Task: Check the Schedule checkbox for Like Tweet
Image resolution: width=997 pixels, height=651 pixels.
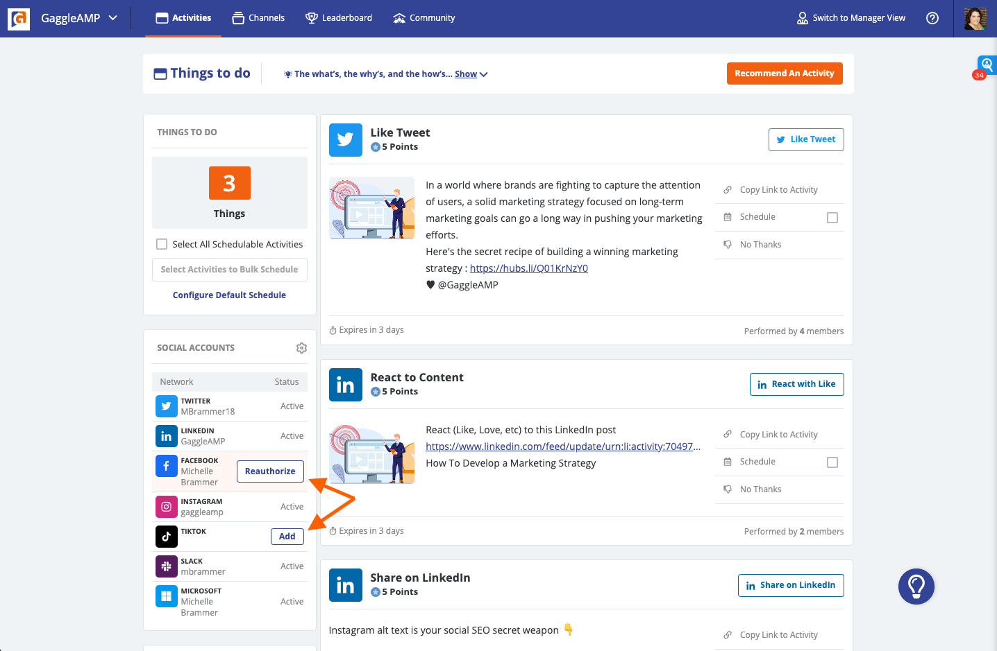Action: click(832, 218)
